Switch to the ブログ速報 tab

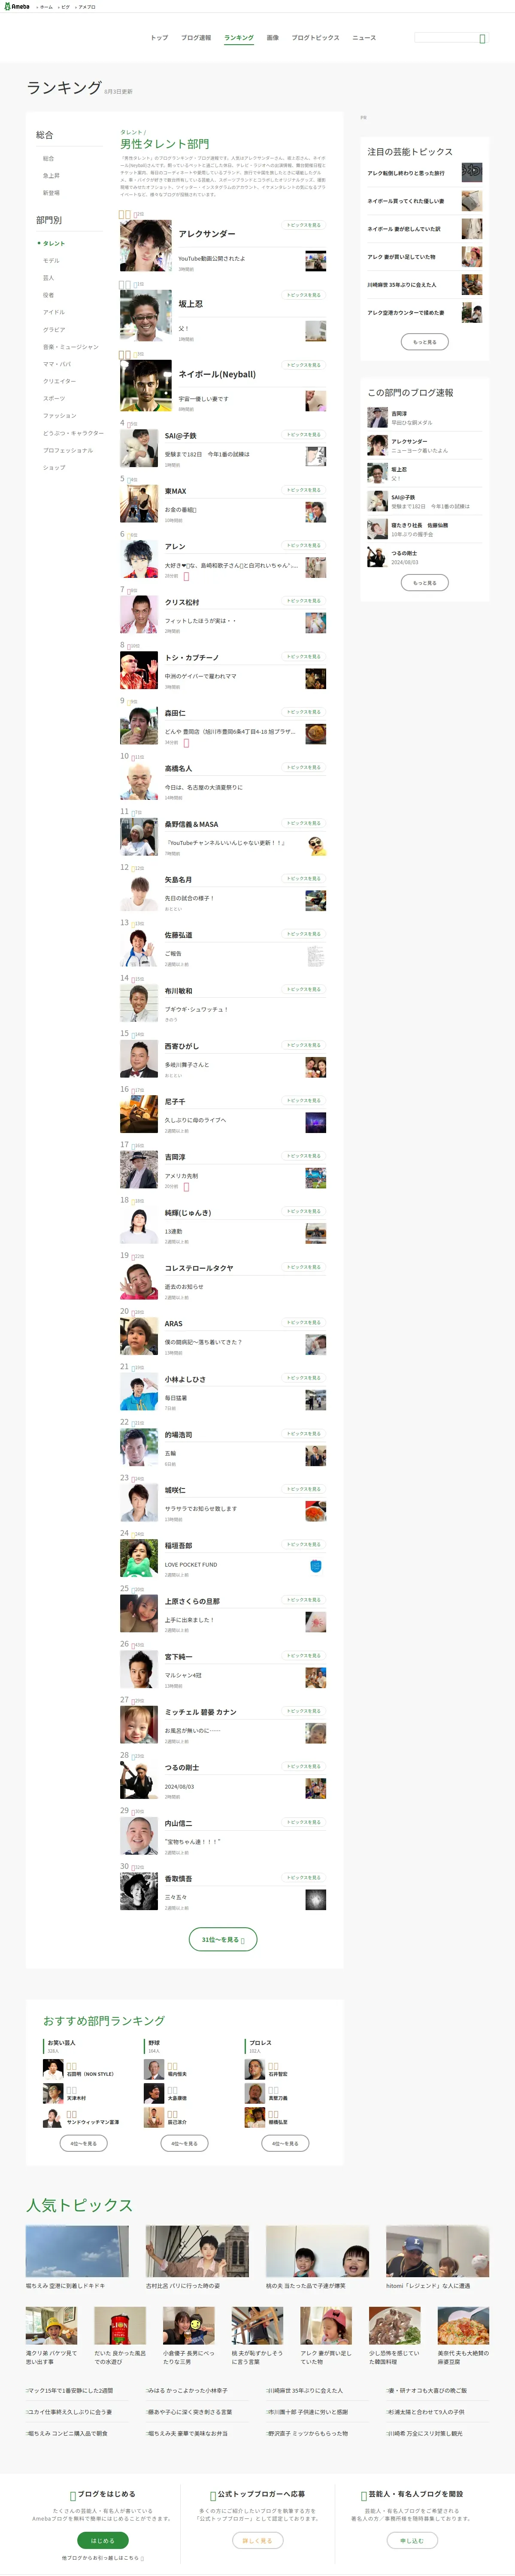196,38
